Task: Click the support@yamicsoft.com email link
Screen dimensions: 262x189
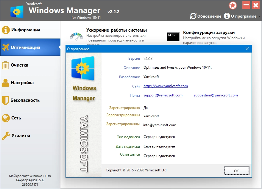Action: coord(163,95)
